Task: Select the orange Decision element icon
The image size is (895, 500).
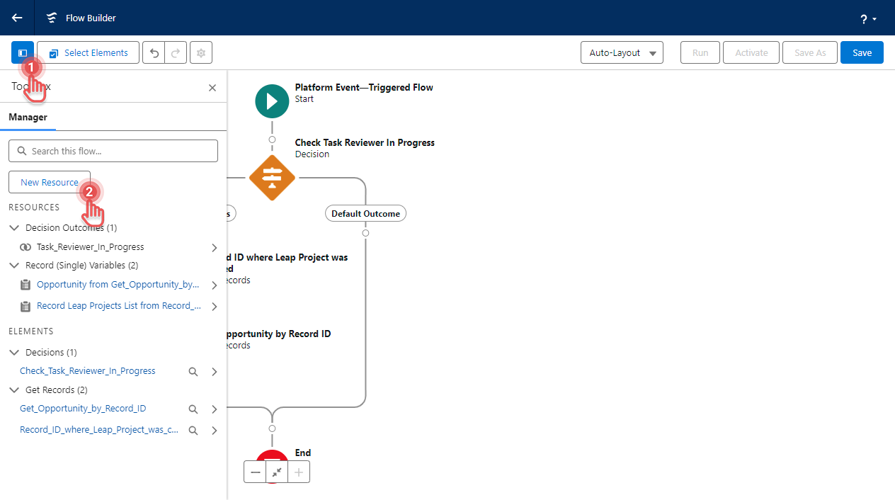Action: (x=272, y=178)
